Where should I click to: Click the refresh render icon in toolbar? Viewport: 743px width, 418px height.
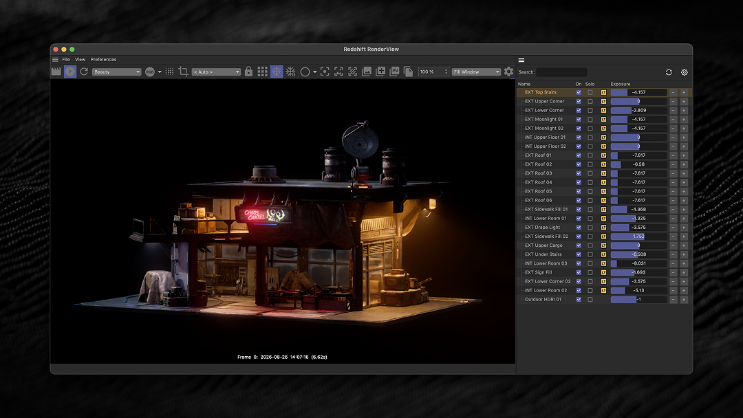coord(84,71)
